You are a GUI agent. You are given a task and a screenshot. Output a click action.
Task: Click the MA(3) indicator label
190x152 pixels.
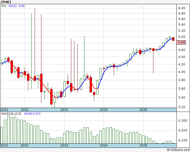(13, 6)
